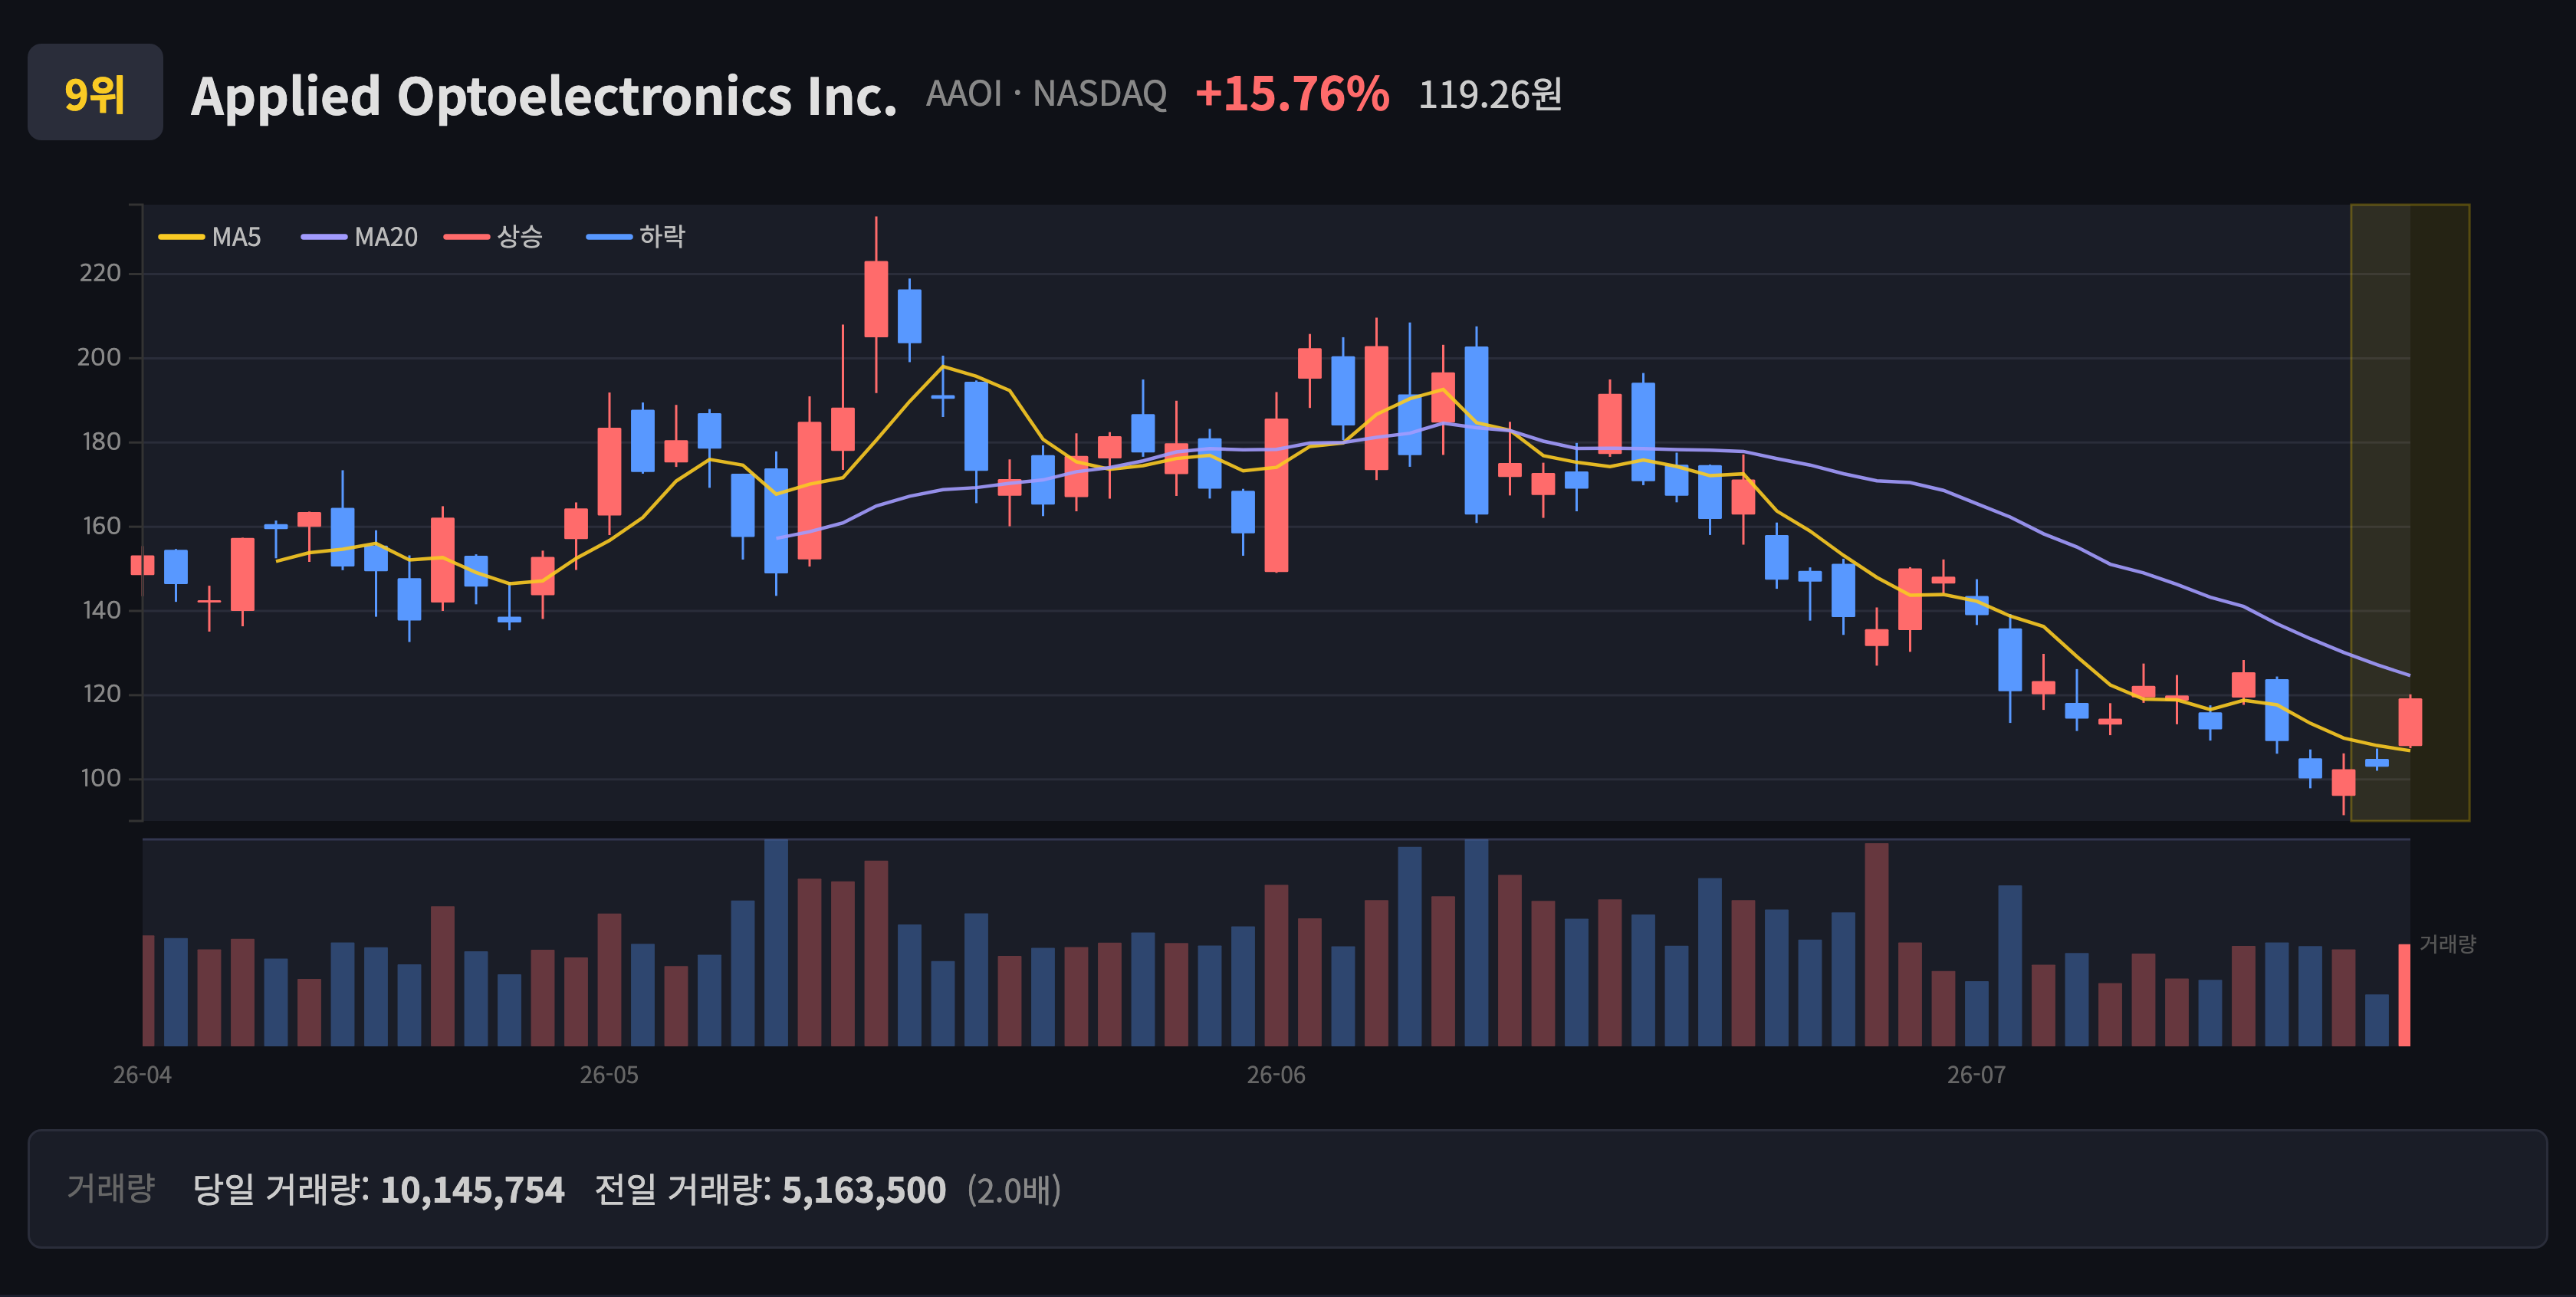Select the Applied Optoelectronics Inc. title

click(x=544, y=96)
